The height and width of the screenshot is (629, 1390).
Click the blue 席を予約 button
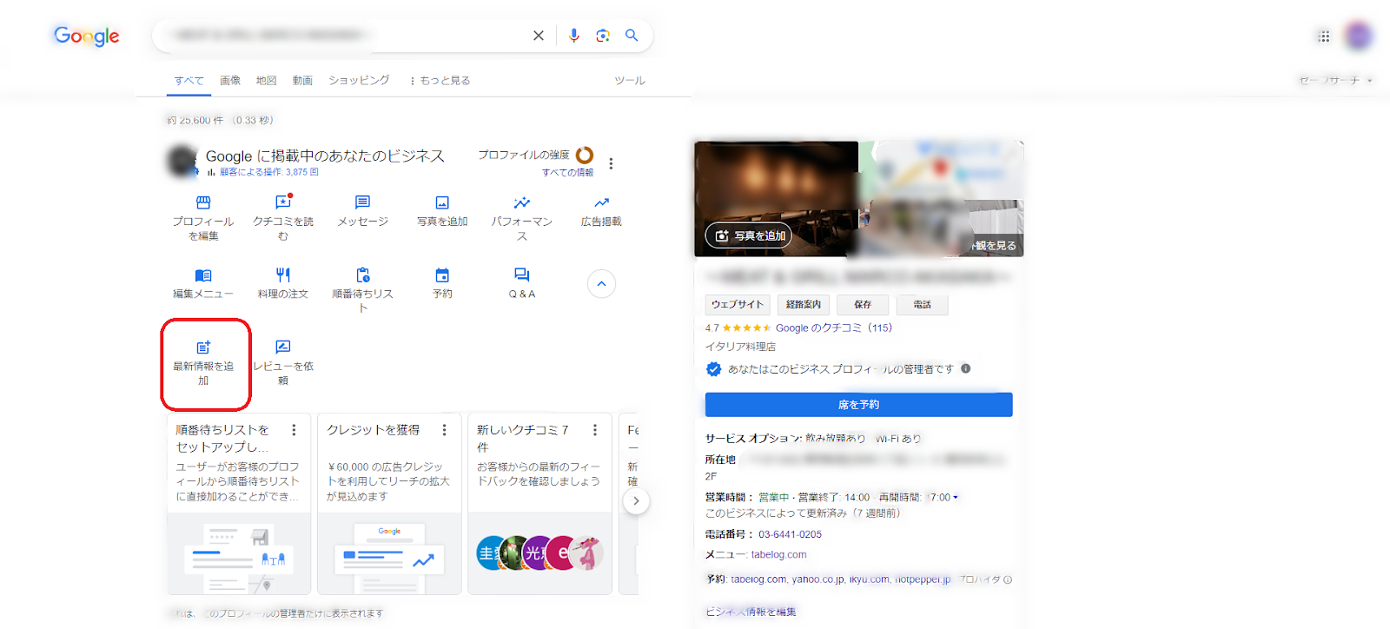coord(858,405)
